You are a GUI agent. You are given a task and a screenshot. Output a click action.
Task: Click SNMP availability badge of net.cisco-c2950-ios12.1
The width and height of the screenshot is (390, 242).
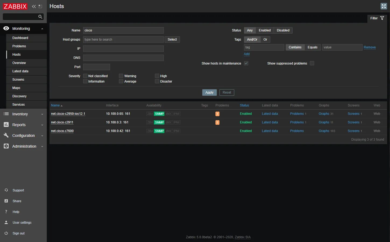159,114
